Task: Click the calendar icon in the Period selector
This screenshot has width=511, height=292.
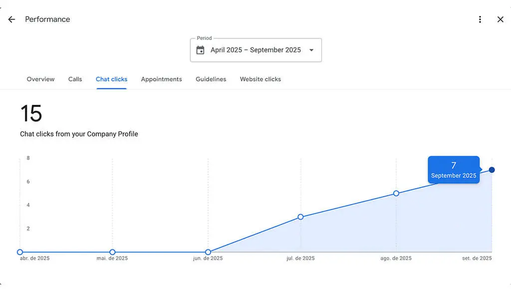Action: pos(201,50)
